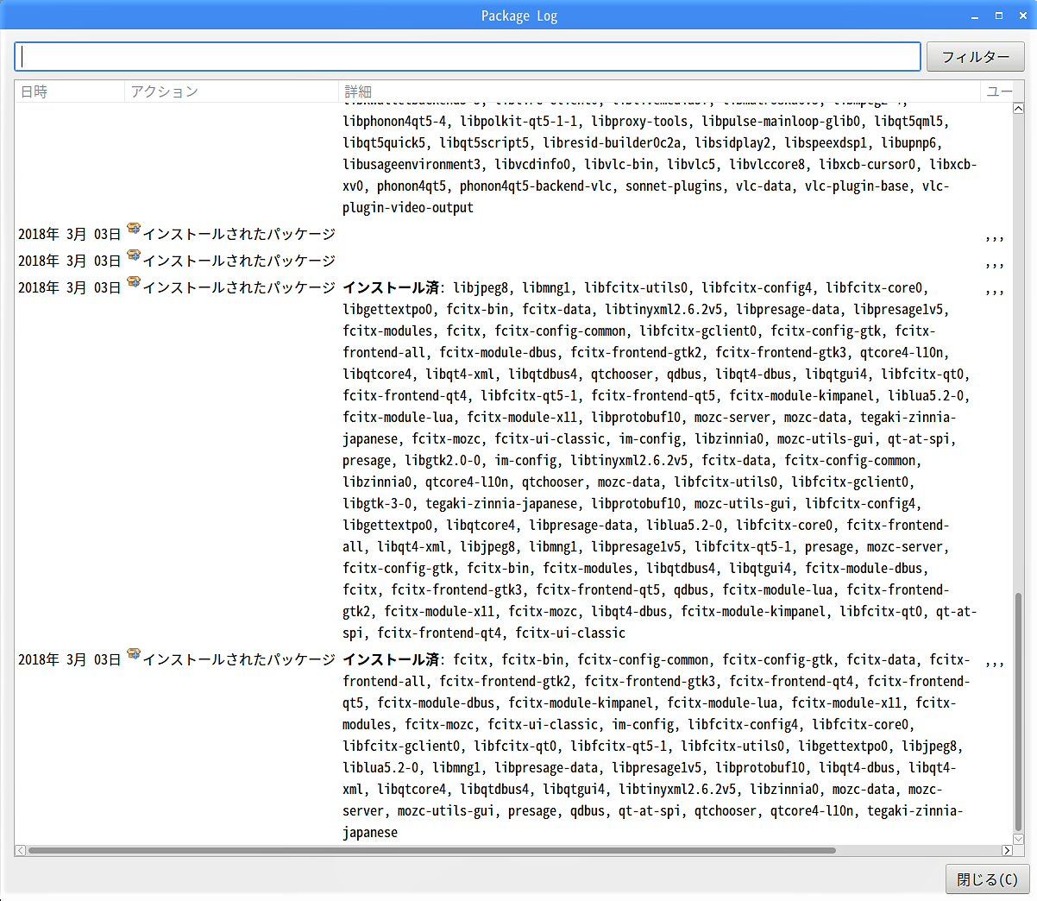The image size is (1037, 901).
Task: Click the horizontal scrollbar left arrow
Action: [x=21, y=851]
